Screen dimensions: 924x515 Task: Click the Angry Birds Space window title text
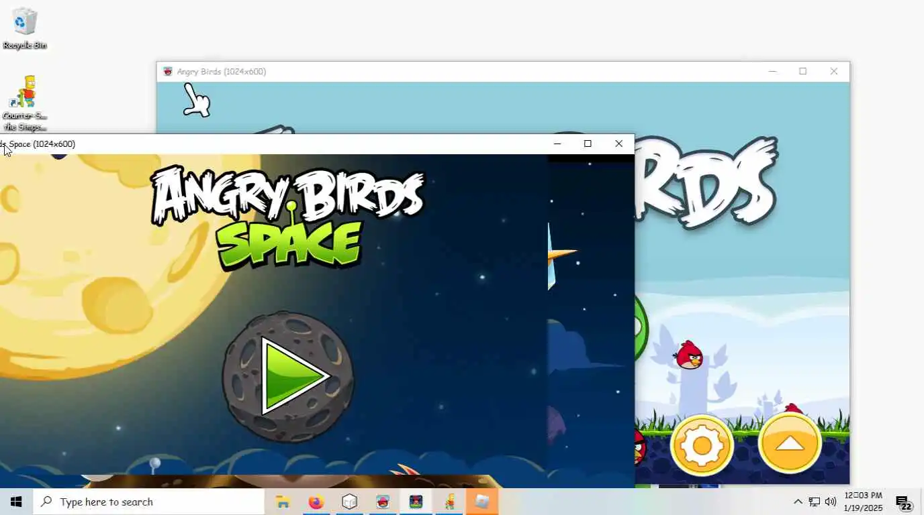pos(38,144)
